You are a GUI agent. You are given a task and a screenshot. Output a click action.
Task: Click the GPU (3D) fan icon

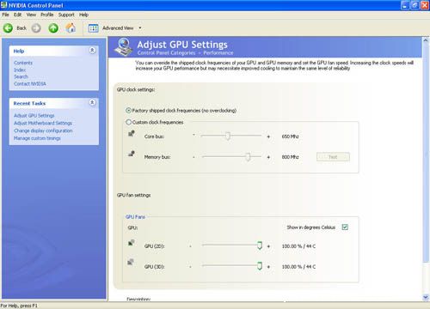[131, 262]
